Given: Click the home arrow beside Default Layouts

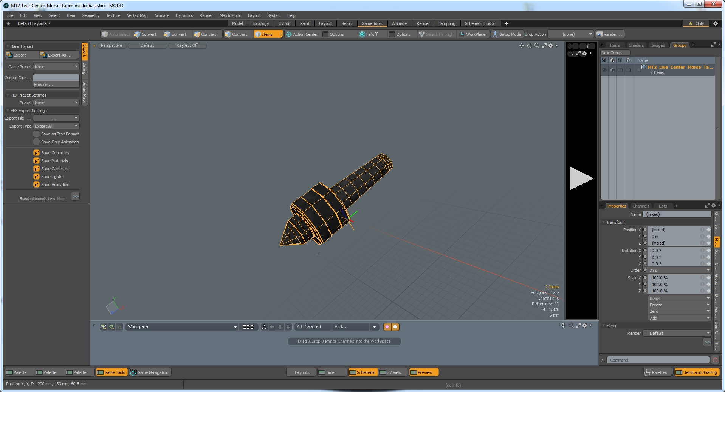Looking at the screenshot, I should (8, 23).
